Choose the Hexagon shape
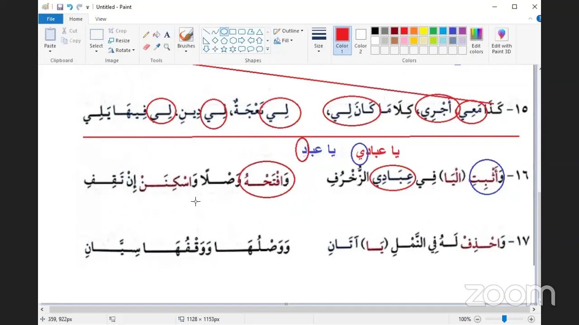Image resolution: width=579 pixels, height=325 pixels. [233, 41]
